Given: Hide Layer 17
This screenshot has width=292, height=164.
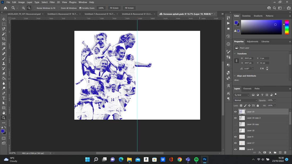Looking at the screenshot, I should [x=235, y=143].
